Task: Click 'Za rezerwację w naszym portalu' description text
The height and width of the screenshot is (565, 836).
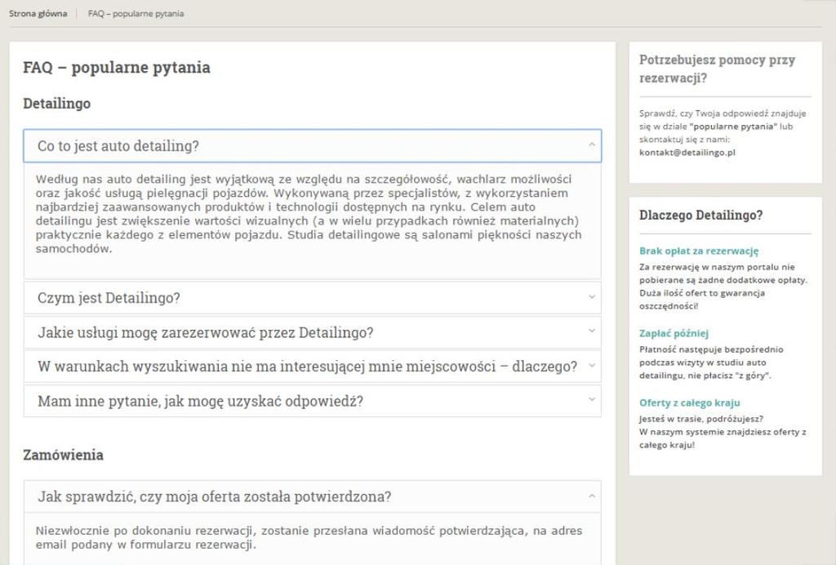Action: [x=723, y=287]
